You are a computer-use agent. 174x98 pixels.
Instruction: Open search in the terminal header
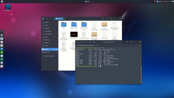(x=127, y=42)
